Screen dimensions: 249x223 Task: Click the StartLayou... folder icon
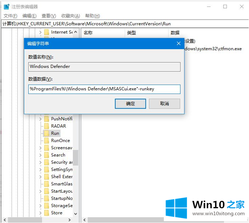click(x=46, y=191)
